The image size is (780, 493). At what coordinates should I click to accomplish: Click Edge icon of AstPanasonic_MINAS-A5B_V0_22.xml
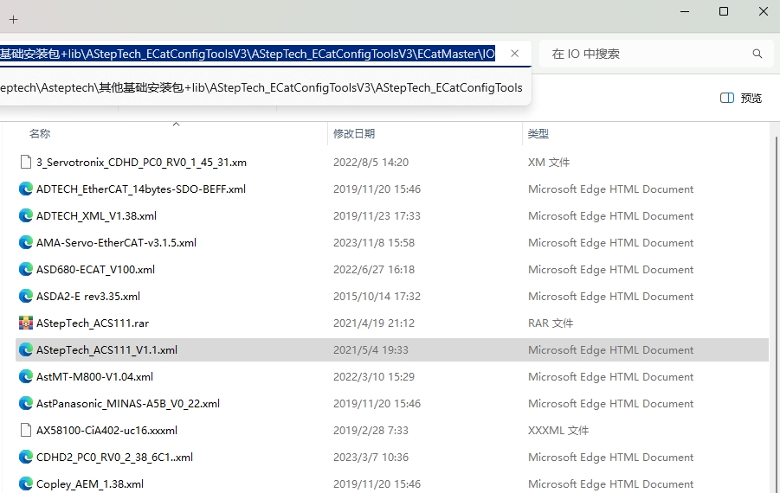point(25,404)
